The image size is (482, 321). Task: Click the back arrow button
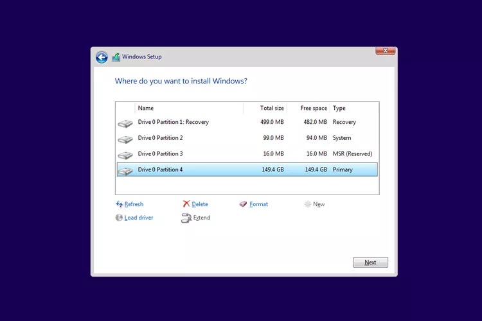point(102,57)
